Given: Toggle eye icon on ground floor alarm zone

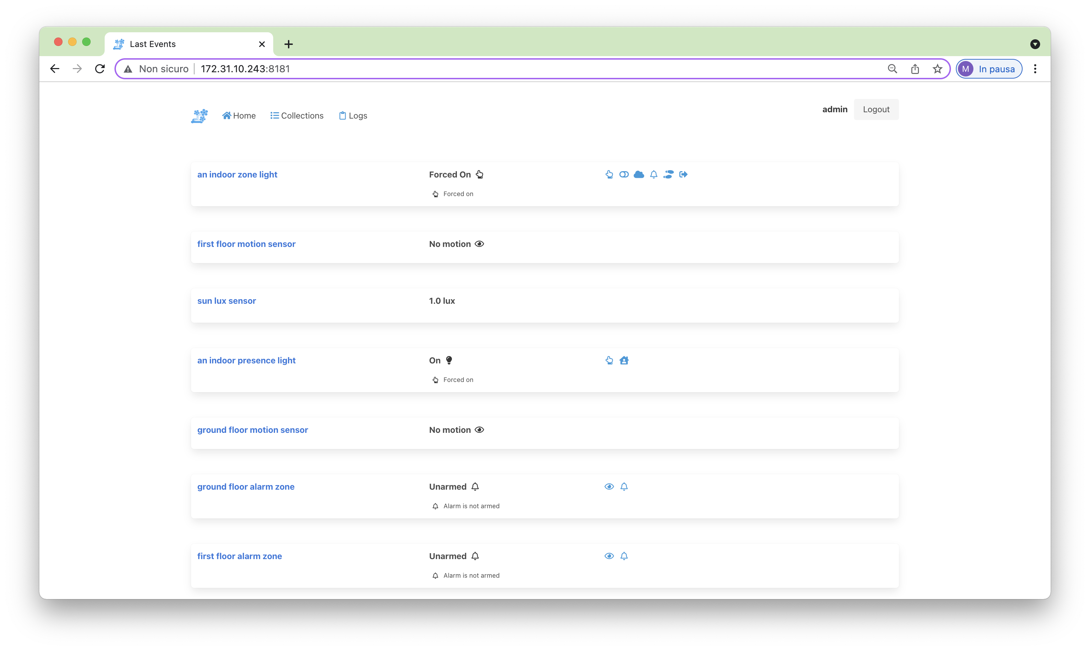Looking at the screenshot, I should pyautogui.click(x=609, y=486).
